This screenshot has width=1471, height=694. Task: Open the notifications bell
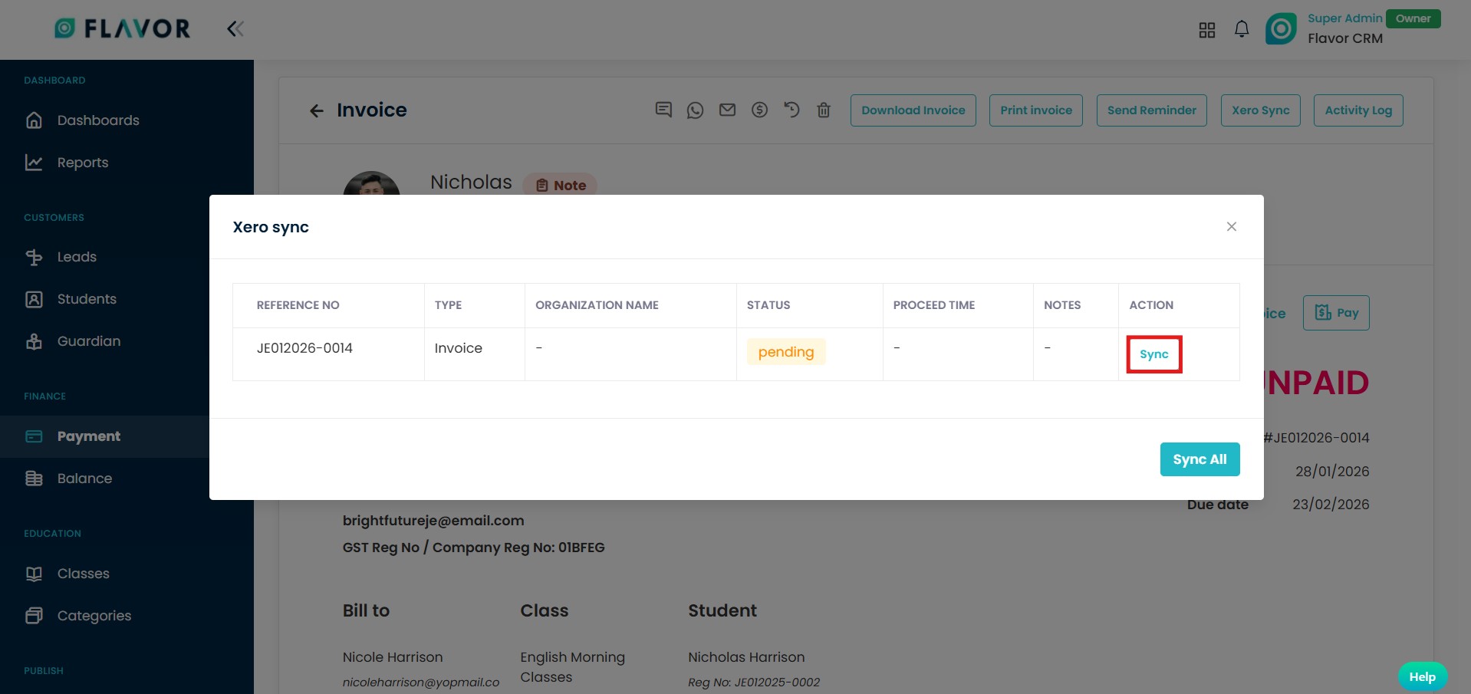tap(1241, 29)
